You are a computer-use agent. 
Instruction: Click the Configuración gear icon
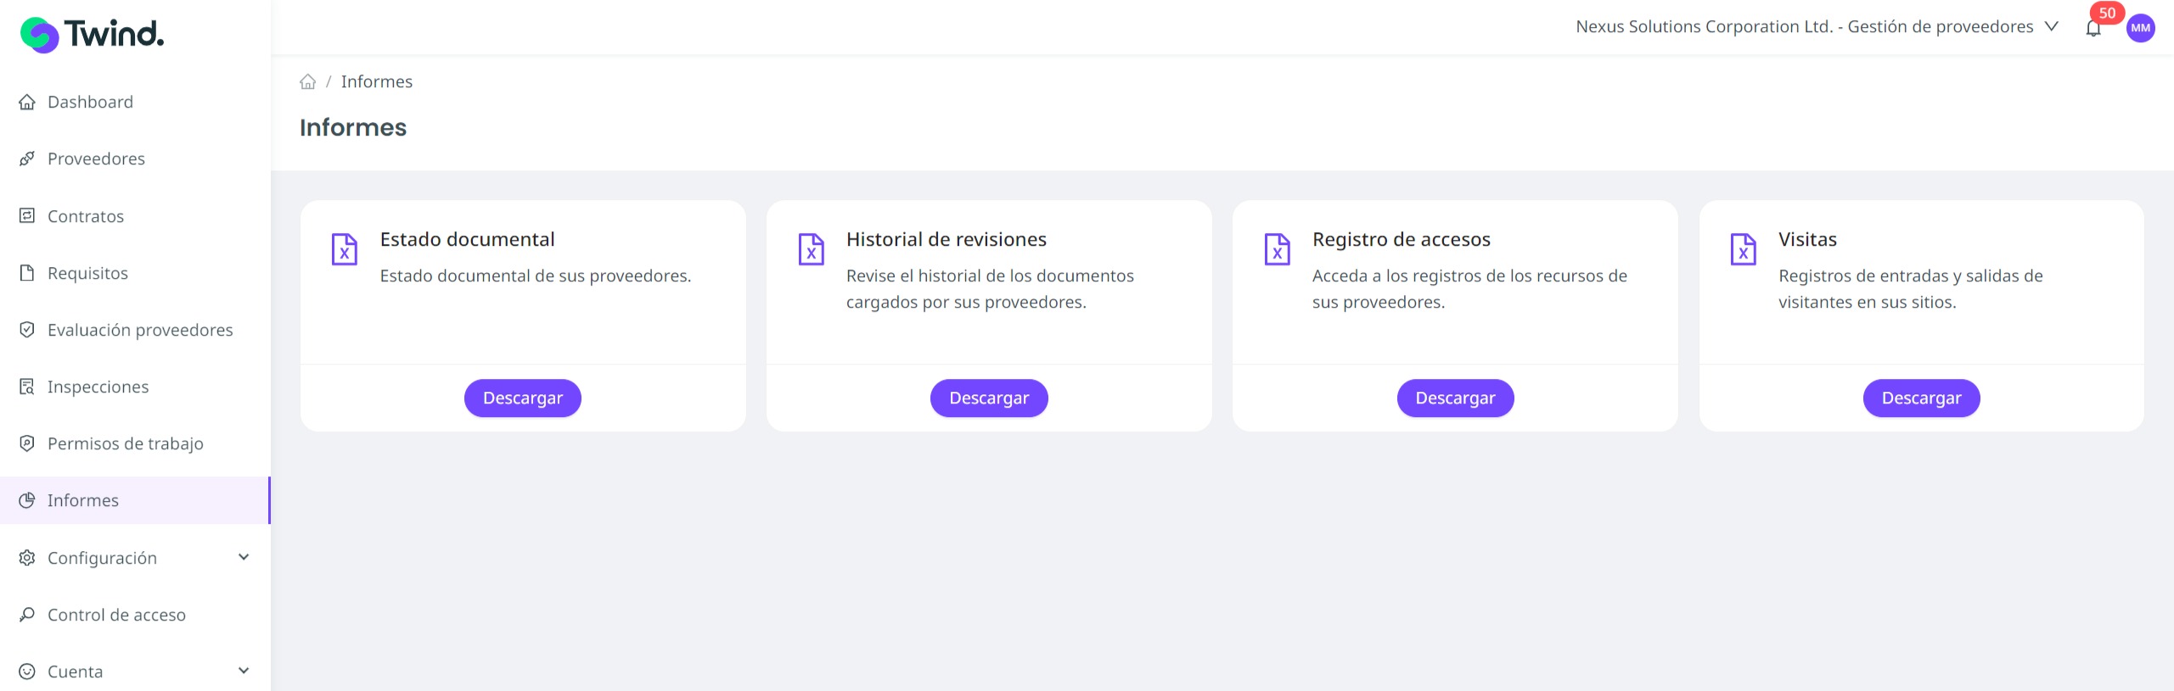[x=27, y=558]
